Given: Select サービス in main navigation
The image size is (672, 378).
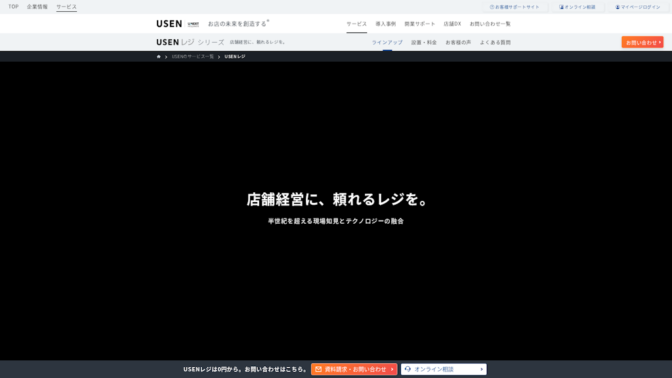Looking at the screenshot, I should 356,24.
